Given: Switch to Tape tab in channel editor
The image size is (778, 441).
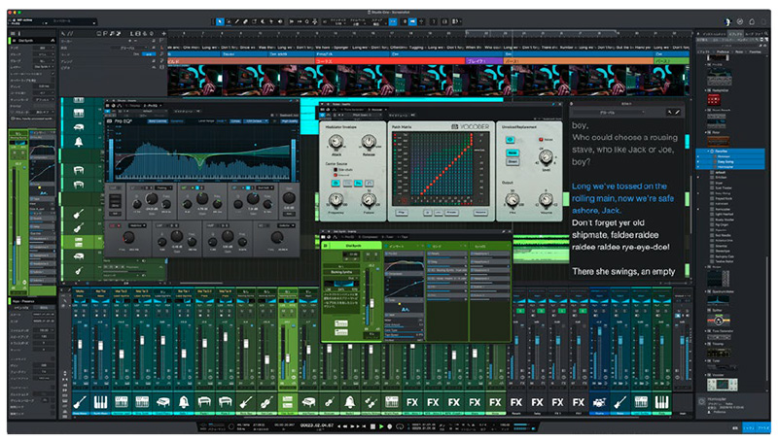Looking at the screenshot, I should tap(404, 237).
